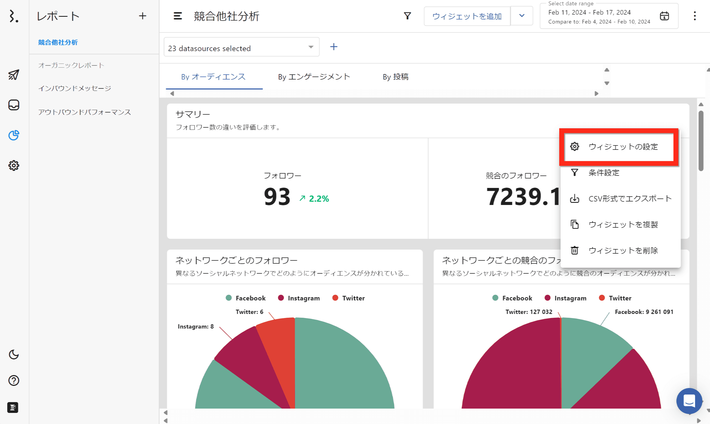This screenshot has width=710, height=424.
Task: Toggle dark mode moon icon
Action: pos(14,355)
